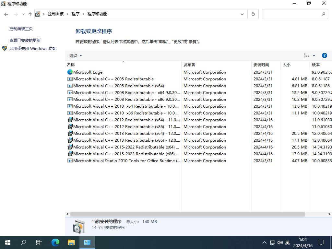Viewport: 332px width, 249px height.
Task: Open 控制面板 breadcrumb in address bar
Action: (56, 14)
